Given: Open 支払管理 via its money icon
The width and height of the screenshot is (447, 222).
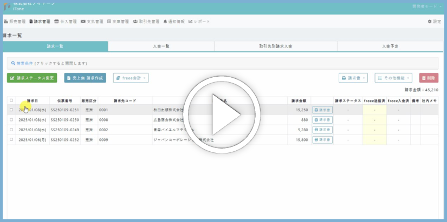Looking at the screenshot, I should point(83,22).
